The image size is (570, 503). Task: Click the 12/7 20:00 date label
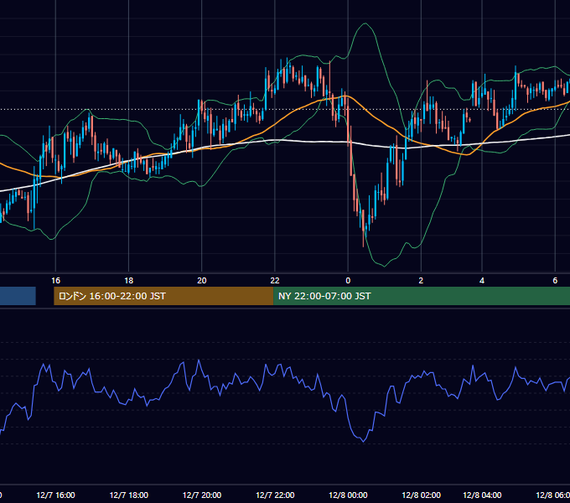tap(202, 495)
